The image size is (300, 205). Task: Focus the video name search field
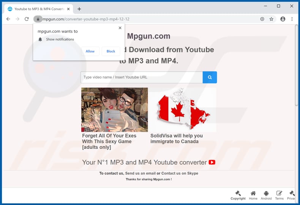pos(142,77)
